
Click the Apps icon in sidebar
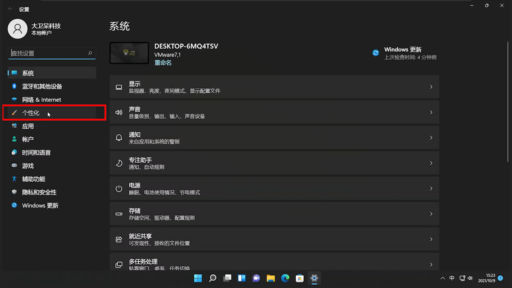coord(14,126)
